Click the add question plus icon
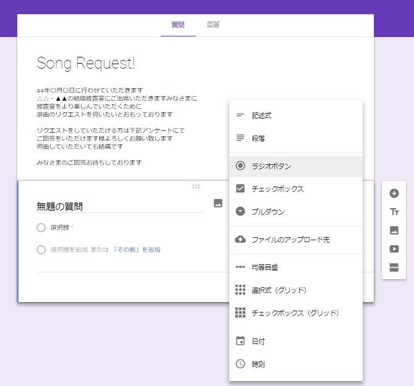This screenshot has width=414, height=386. click(394, 193)
